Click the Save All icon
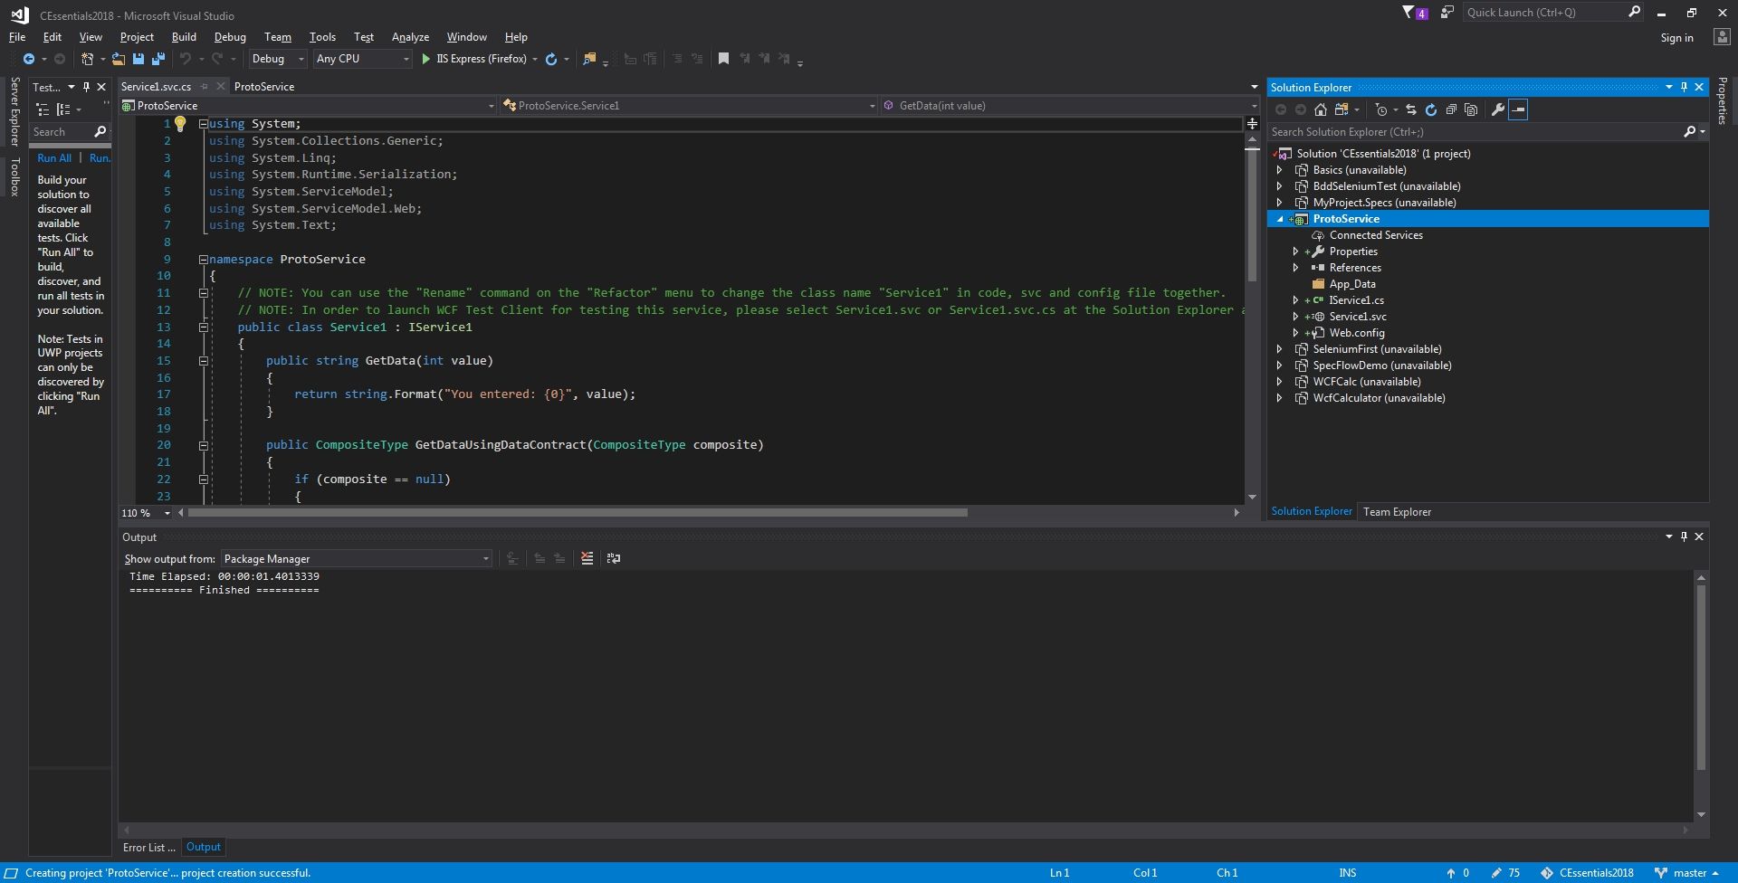This screenshot has height=883, width=1738. pos(158,59)
